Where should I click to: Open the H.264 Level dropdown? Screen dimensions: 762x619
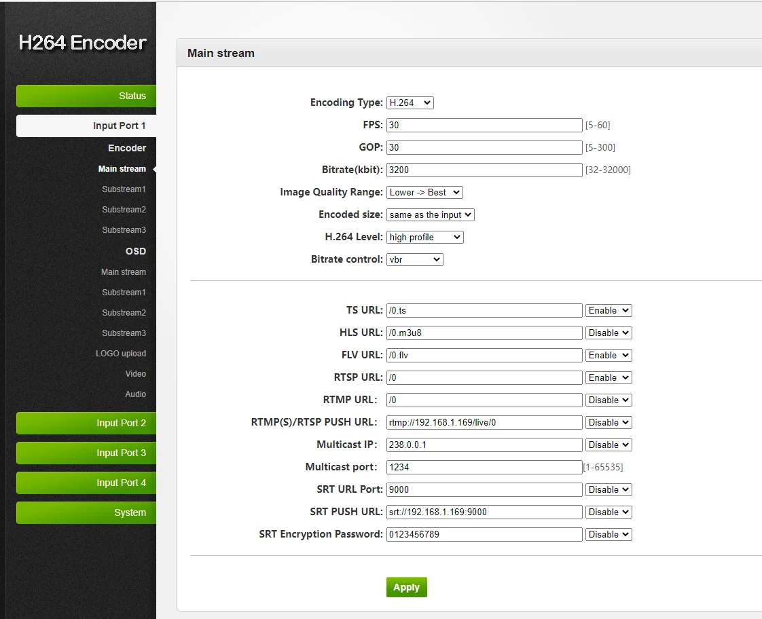tap(424, 237)
